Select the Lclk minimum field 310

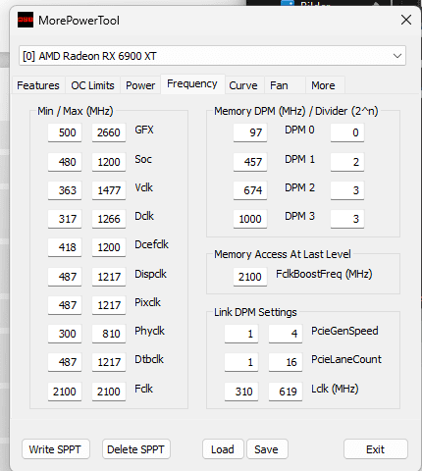tap(241, 392)
